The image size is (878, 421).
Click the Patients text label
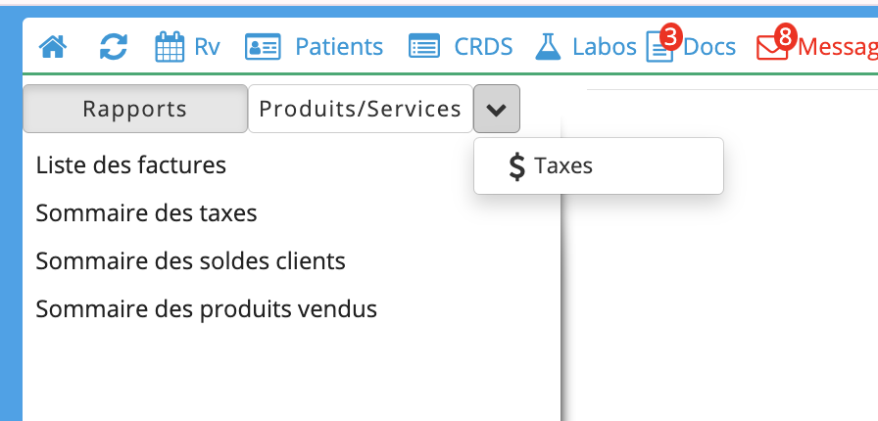click(x=339, y=46)
